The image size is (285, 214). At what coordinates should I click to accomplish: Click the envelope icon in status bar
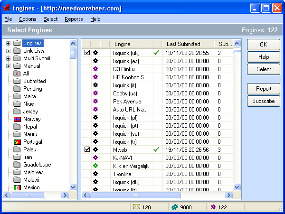point(136,207)
